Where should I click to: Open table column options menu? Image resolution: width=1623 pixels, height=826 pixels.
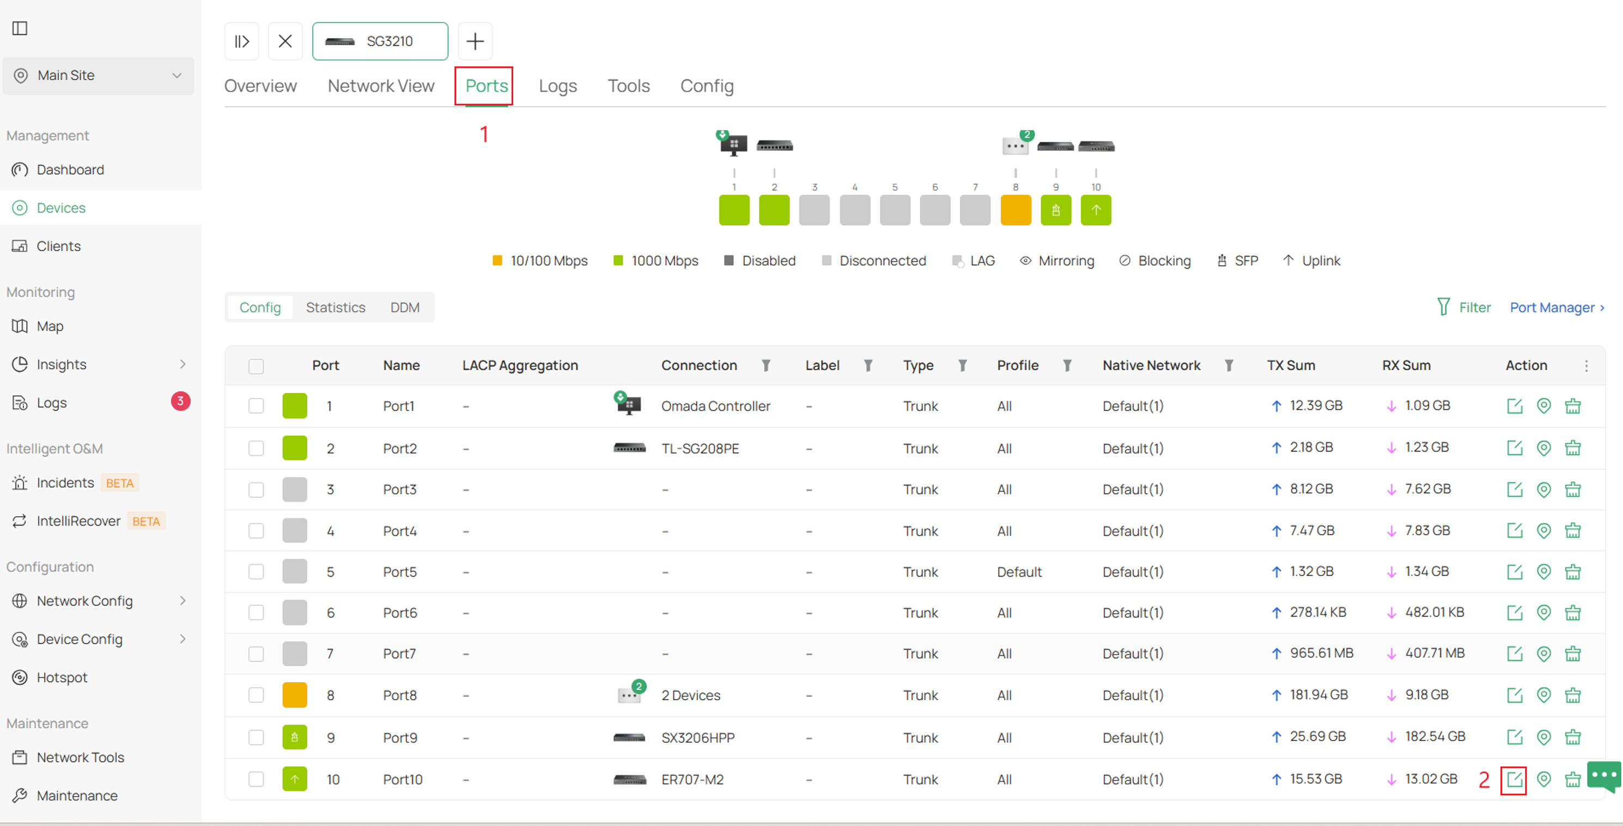1586,366
